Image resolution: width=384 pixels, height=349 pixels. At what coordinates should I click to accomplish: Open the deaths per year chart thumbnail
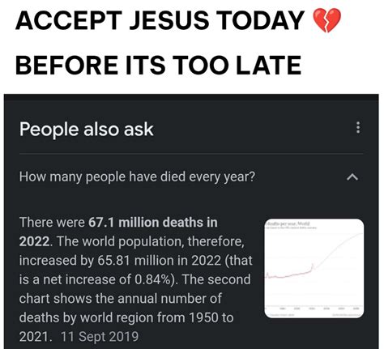(314, 268)
